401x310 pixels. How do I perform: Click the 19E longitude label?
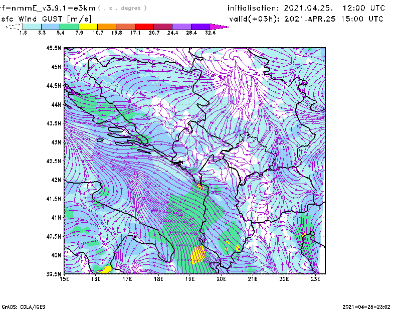click(190, 279)
